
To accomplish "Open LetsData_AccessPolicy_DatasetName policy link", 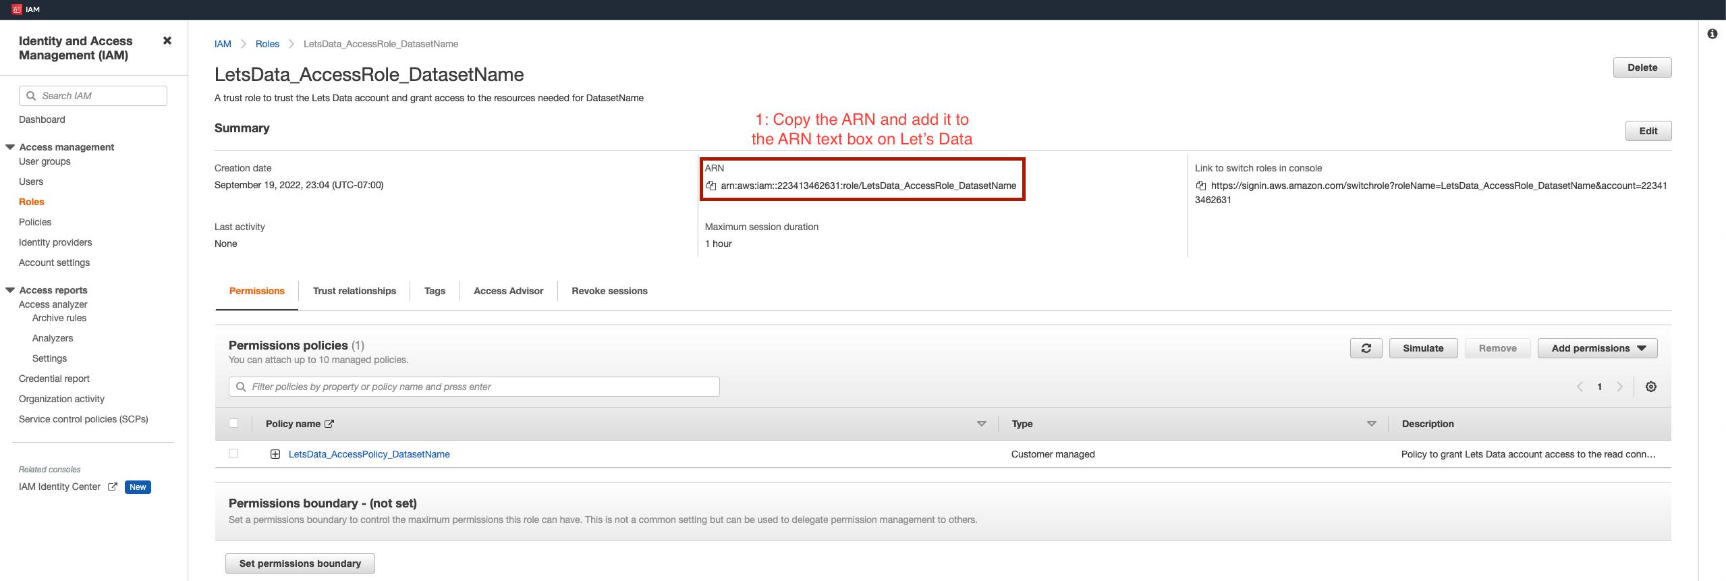I will (x=369, y=454).
